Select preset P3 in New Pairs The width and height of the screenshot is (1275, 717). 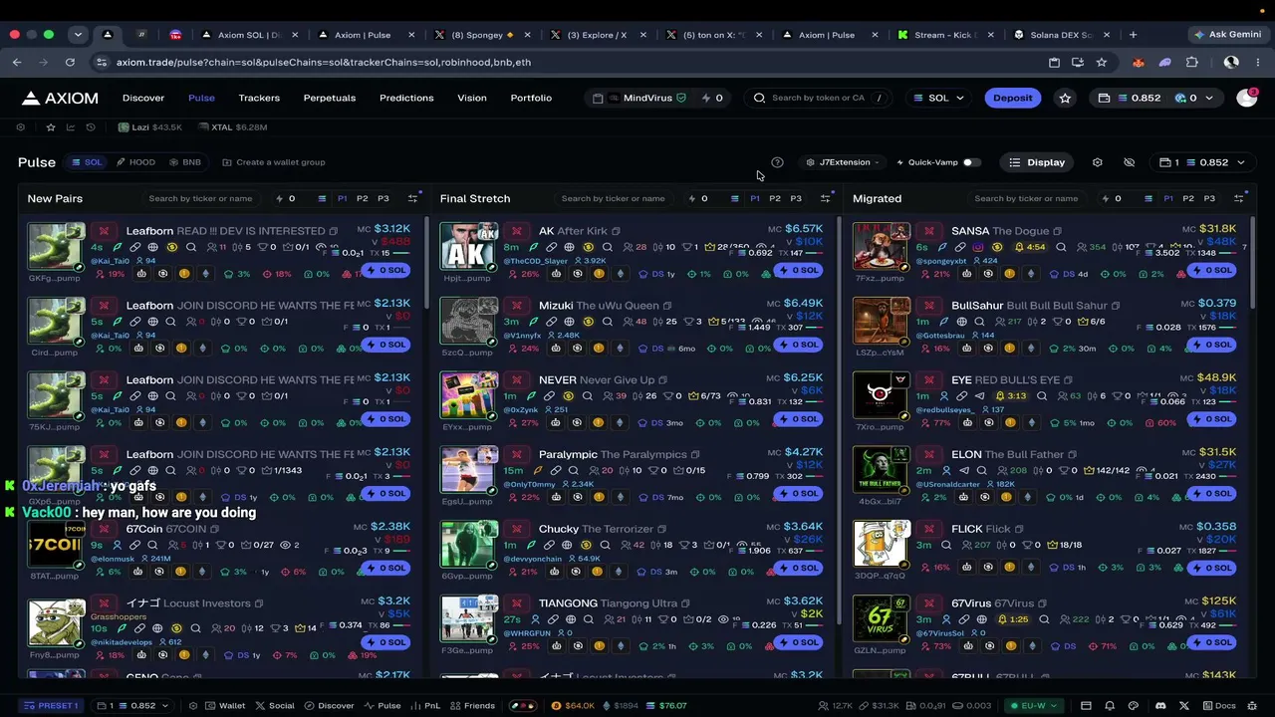[x=383, y=198]
